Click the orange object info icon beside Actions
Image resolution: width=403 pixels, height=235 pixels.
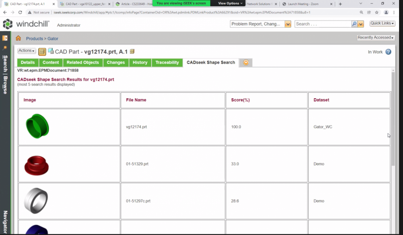point(42,51)
